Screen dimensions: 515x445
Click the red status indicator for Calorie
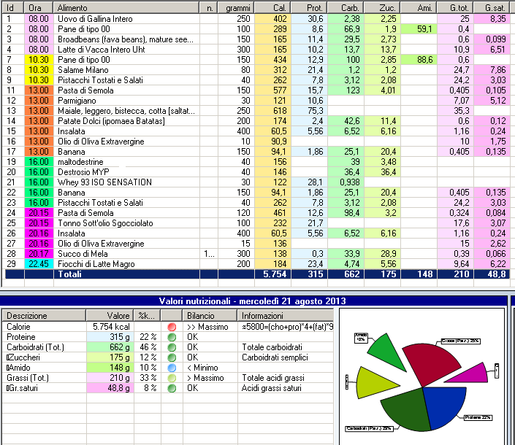coord(172,328)
